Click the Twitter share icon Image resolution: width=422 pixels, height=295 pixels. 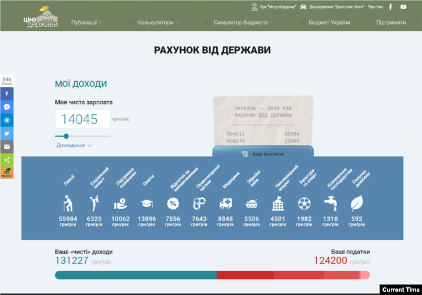click(6, 134)
